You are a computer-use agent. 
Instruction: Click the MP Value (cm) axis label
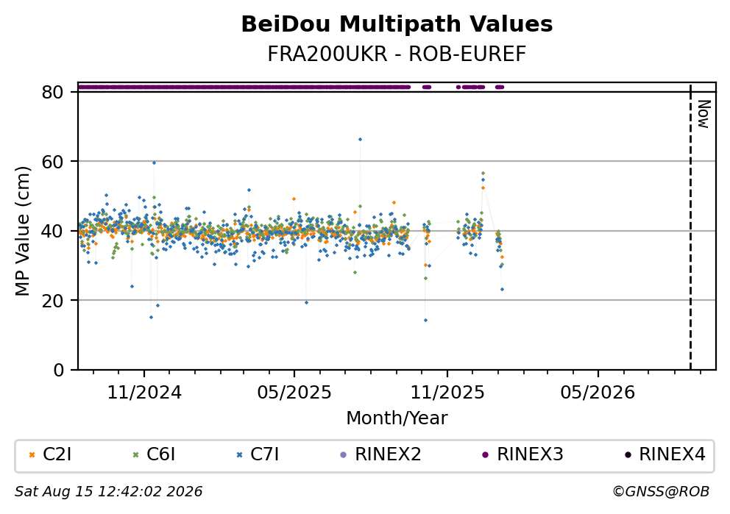22,231
